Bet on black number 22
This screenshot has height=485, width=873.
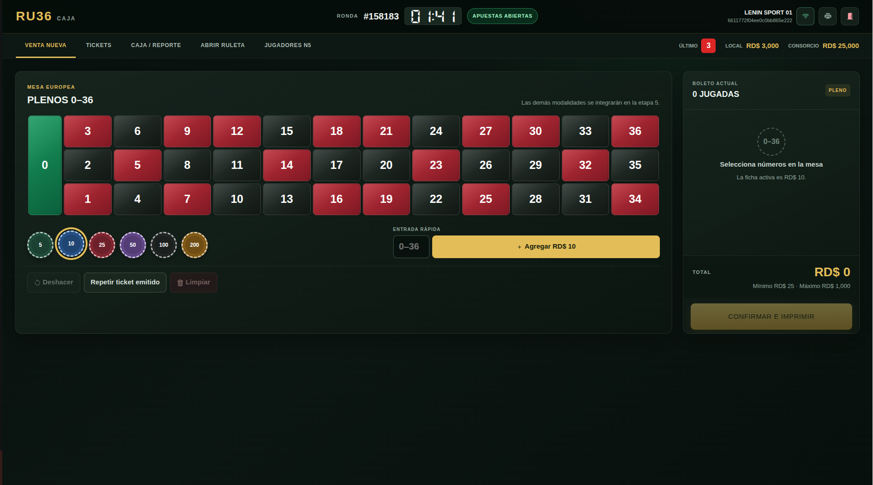436,199
